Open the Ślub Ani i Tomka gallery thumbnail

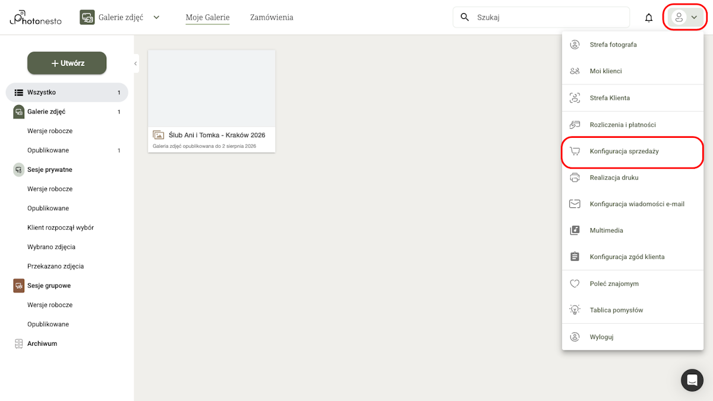pyautogui.click(x=212, y=88)
